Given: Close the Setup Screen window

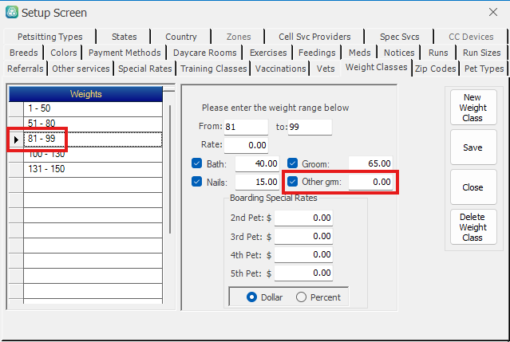Looking at the screenshot, I should [x=493, y=12].
